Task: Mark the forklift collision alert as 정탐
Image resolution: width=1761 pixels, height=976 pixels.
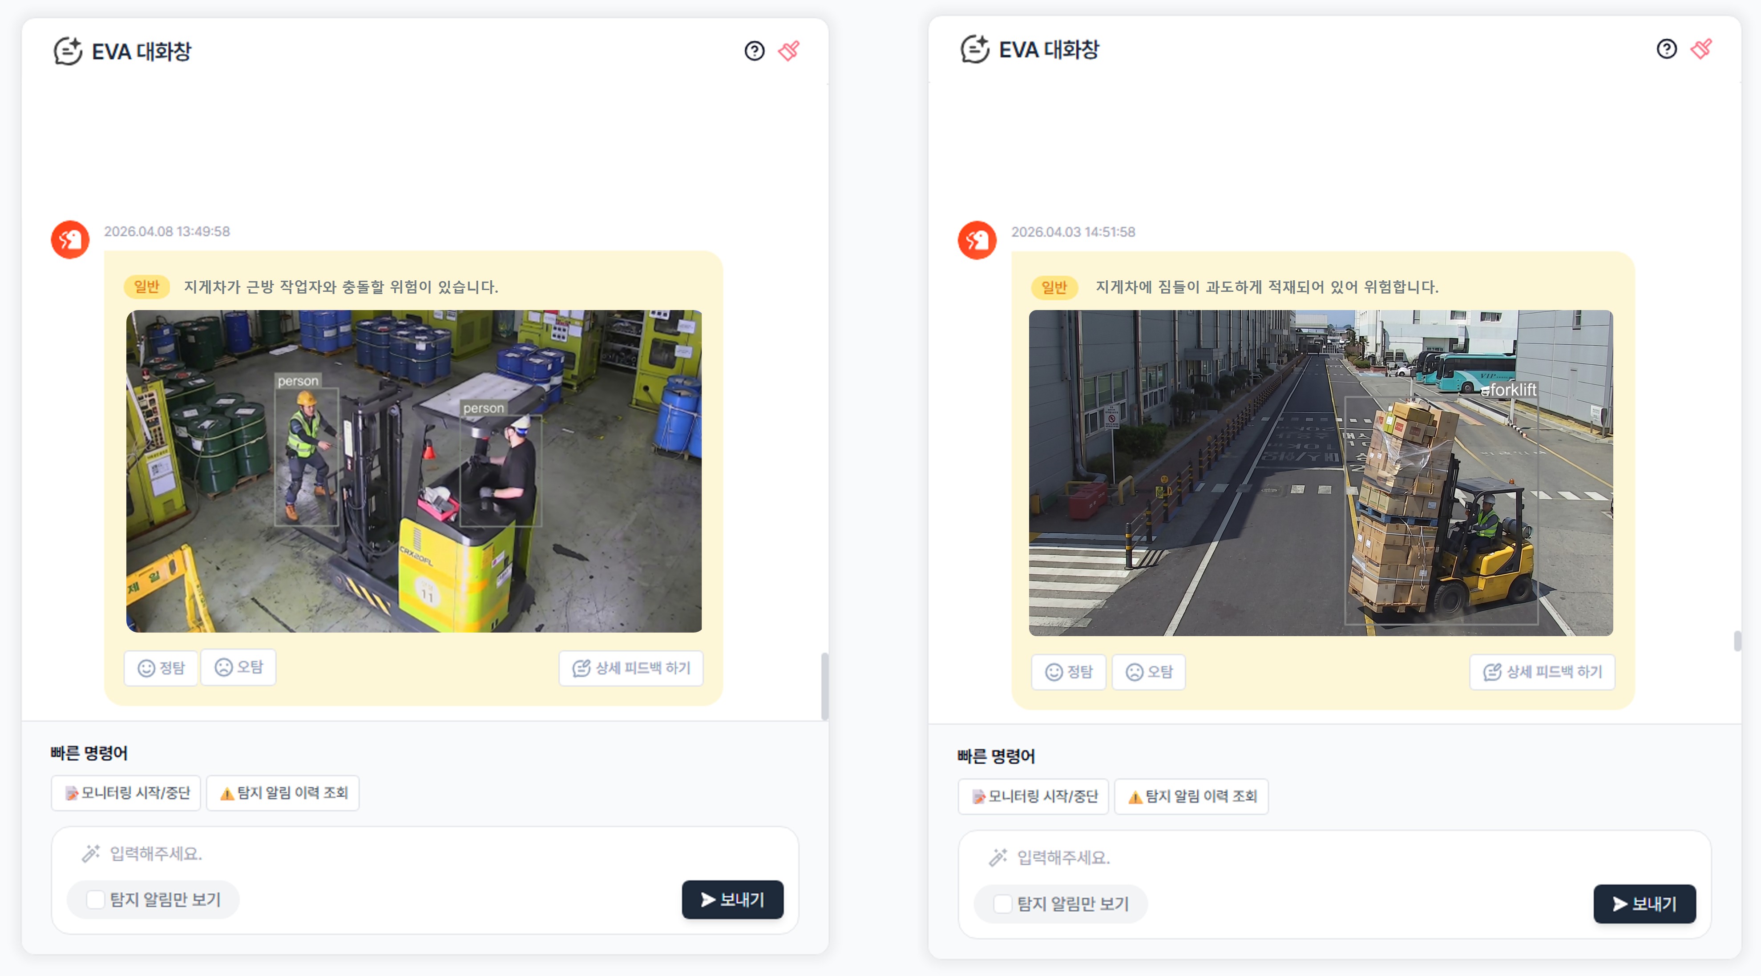Action: pyautogui.click(x=161, y=668)
